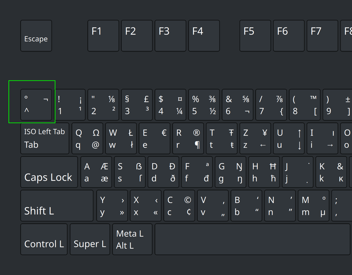The width and height of the screenshot is (352, 275).
Task: Toggle the Caps Lock key
Action: pos(49,172)
